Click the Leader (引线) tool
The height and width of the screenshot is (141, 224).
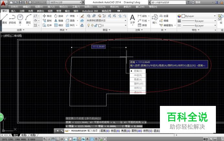[x=142, y=21]
